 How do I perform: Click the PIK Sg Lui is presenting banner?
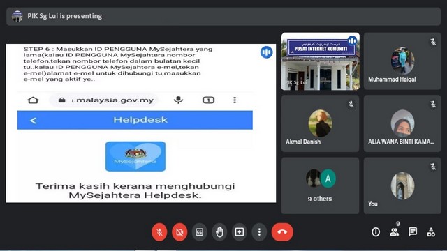pos(223,16)
